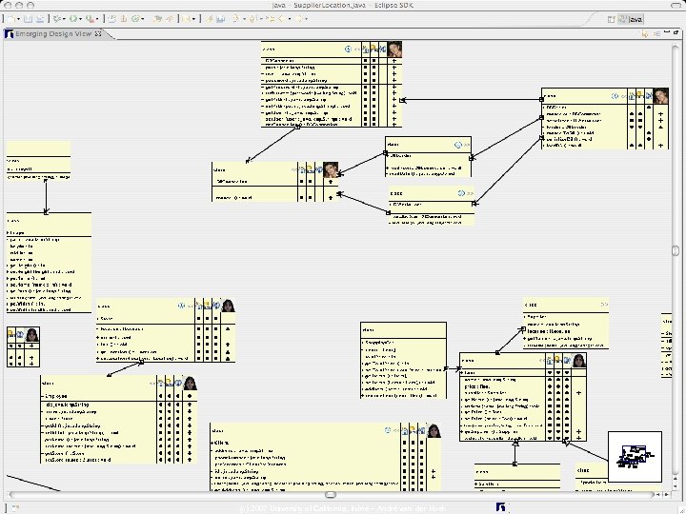Click the New Java Package toolbar icon
Screen dimensions: 686x514
pos(124,19)
